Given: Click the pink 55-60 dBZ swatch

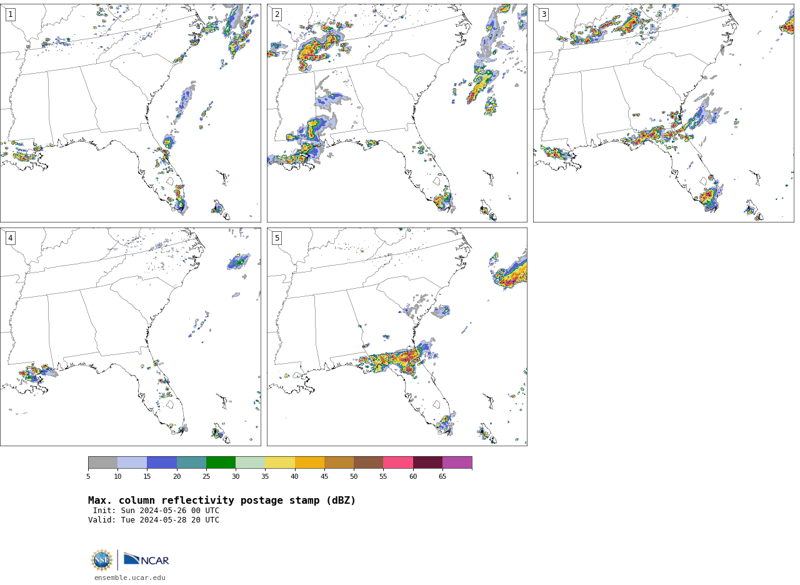Looking at the screenshot, I should [x=398, y=462].
